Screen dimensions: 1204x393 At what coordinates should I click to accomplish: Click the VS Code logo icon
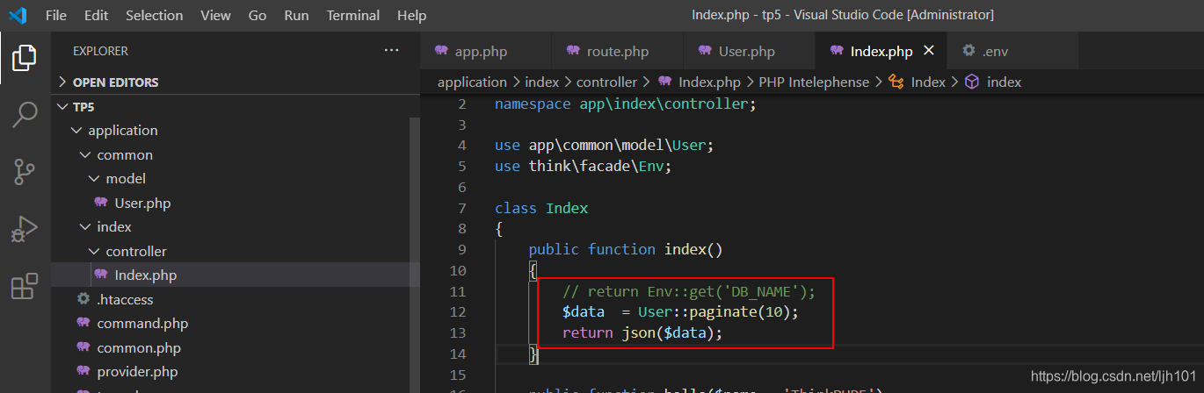[18, 15]
